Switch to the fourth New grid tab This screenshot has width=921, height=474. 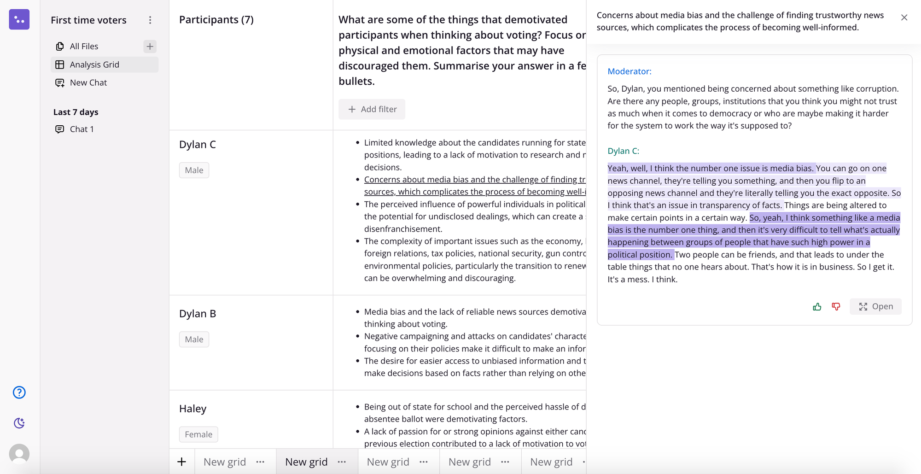[470, 462]
